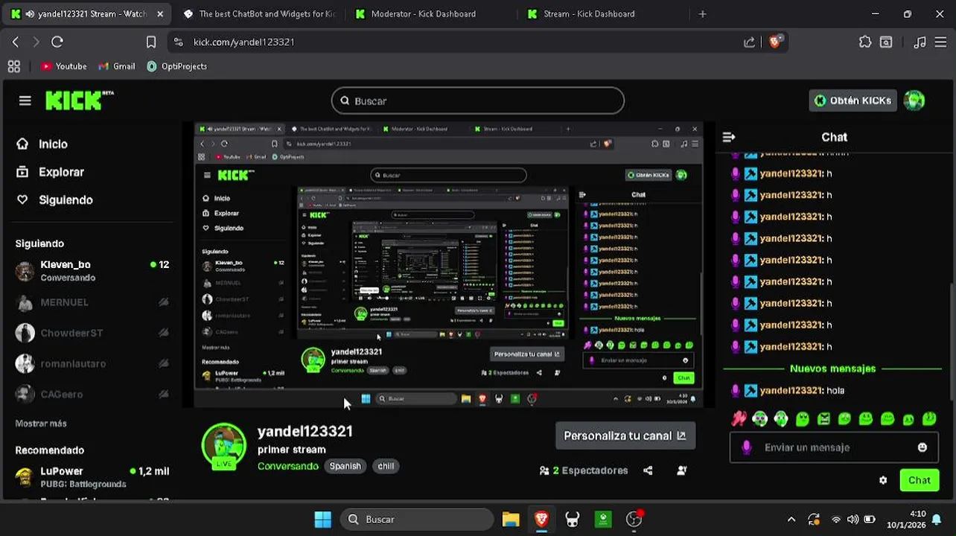Click yandel123321 channel avatar with LIVE badge
The width and height of the screenshot is (956, 536).
(x=223, y=446)
